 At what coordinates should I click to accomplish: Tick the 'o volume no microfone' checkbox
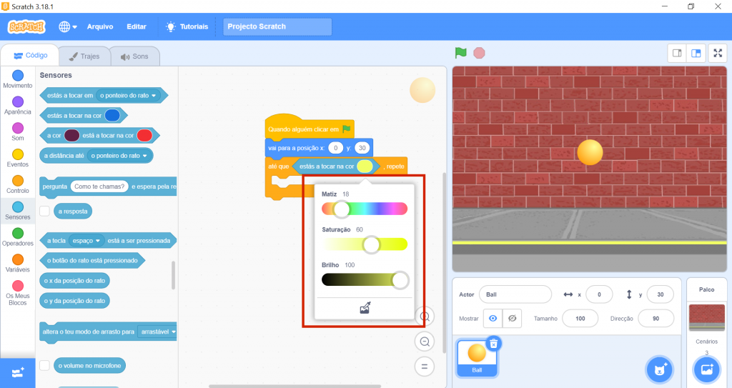[x=44, y=366]
